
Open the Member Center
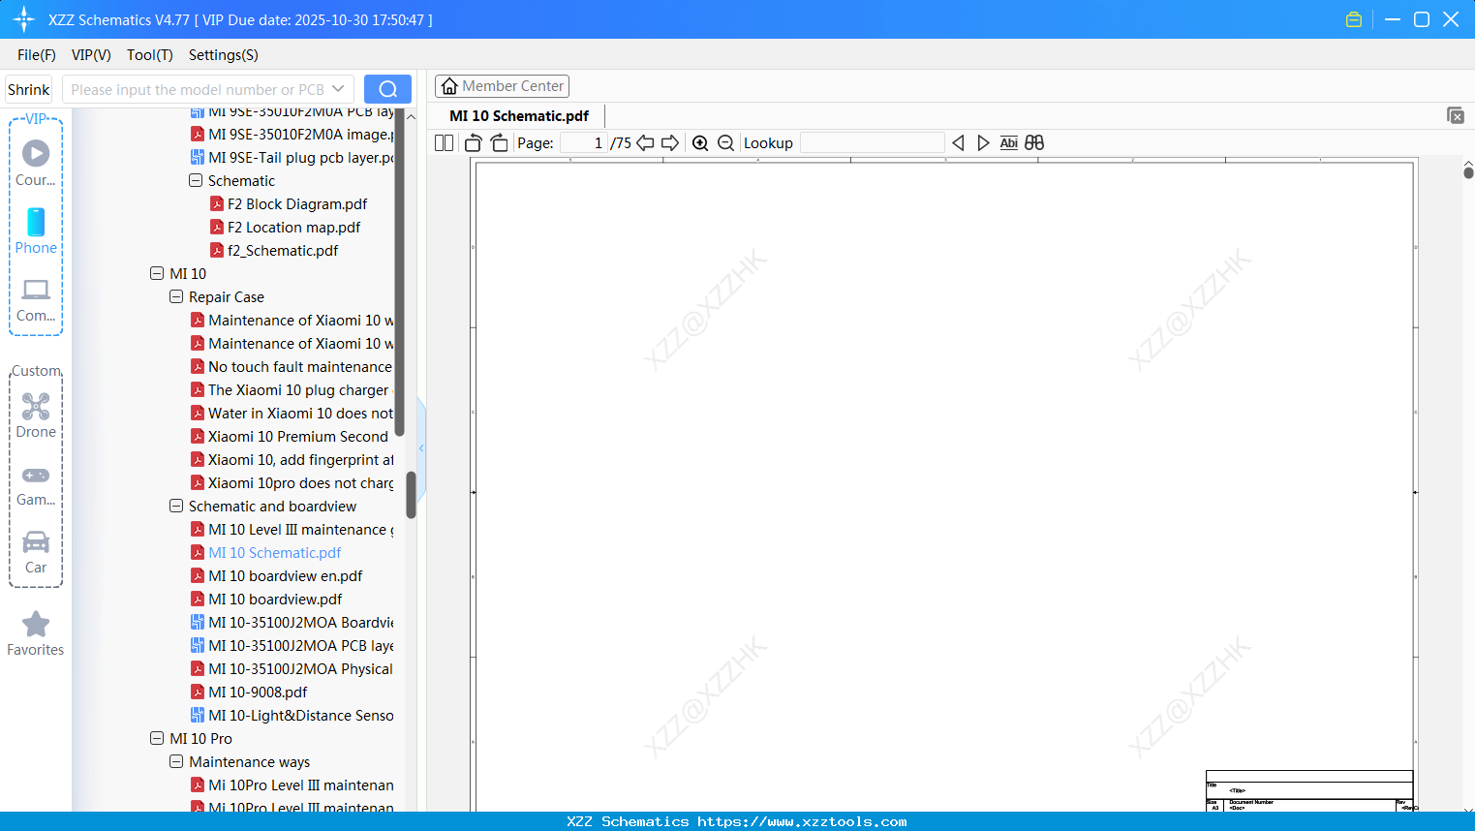[502, 86]
